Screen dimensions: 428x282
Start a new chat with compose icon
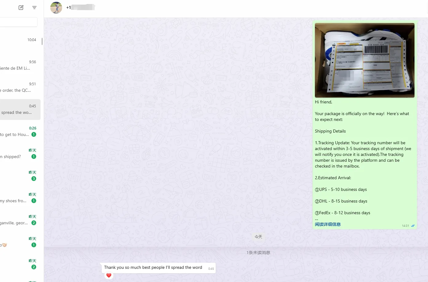click(21, 8)
